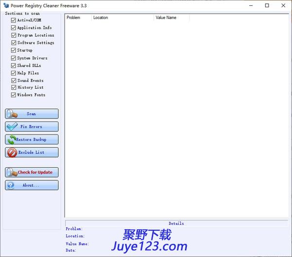
Task: Toggle the Software Settings checkbox
Action: [14, 42]
